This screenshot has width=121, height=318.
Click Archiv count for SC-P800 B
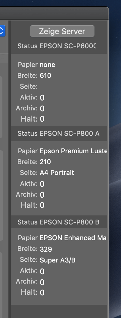point(42,282)
